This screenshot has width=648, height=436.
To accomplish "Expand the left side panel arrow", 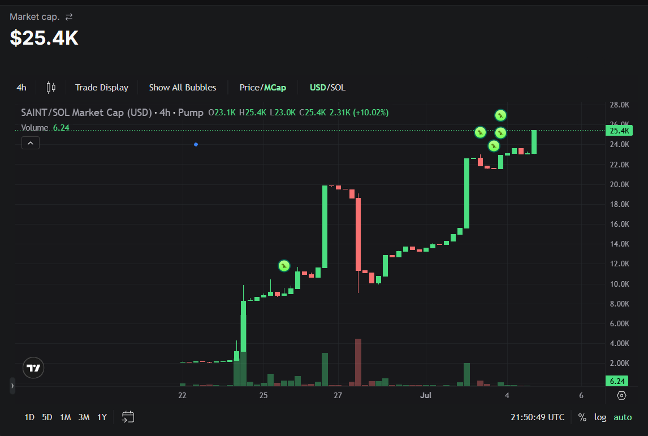I will tap(12, 386).
